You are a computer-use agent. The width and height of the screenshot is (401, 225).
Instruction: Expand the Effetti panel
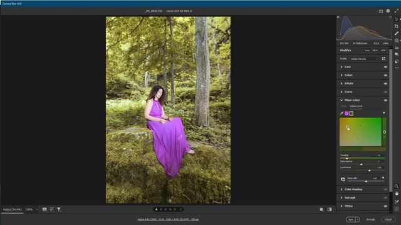(341, 83)
